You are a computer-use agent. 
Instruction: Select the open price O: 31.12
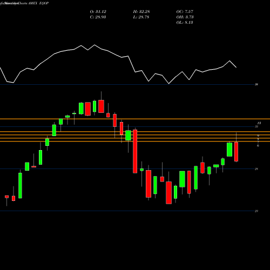(98, 12)
